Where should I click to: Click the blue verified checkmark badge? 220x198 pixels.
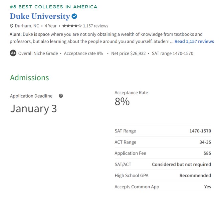pos(74,16)
